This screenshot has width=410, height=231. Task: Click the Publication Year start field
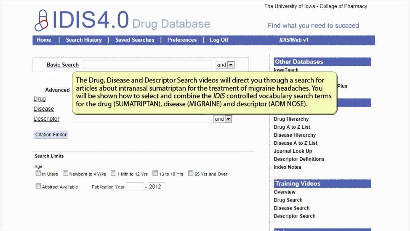coord(135,186)
